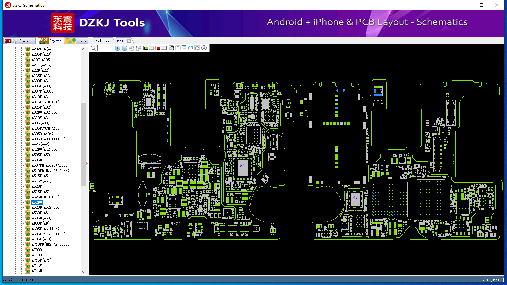Click the model list scrollbar thumb
Viewport: 507px width, 285px height.
point(83,144)
